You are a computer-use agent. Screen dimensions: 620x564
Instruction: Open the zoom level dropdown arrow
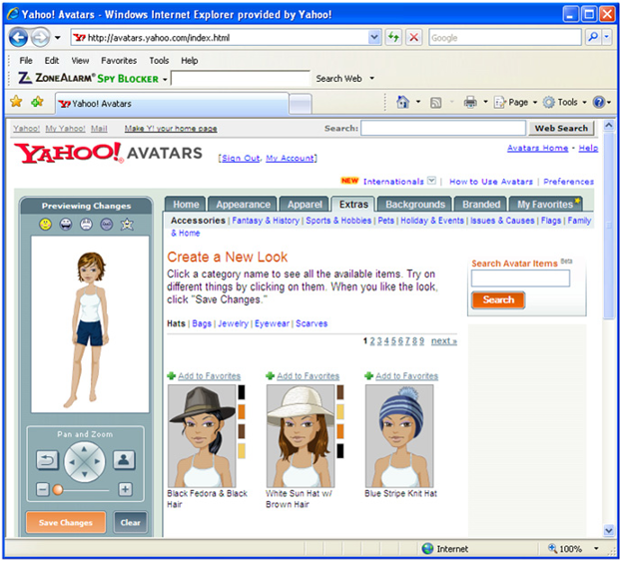(595, 549)
